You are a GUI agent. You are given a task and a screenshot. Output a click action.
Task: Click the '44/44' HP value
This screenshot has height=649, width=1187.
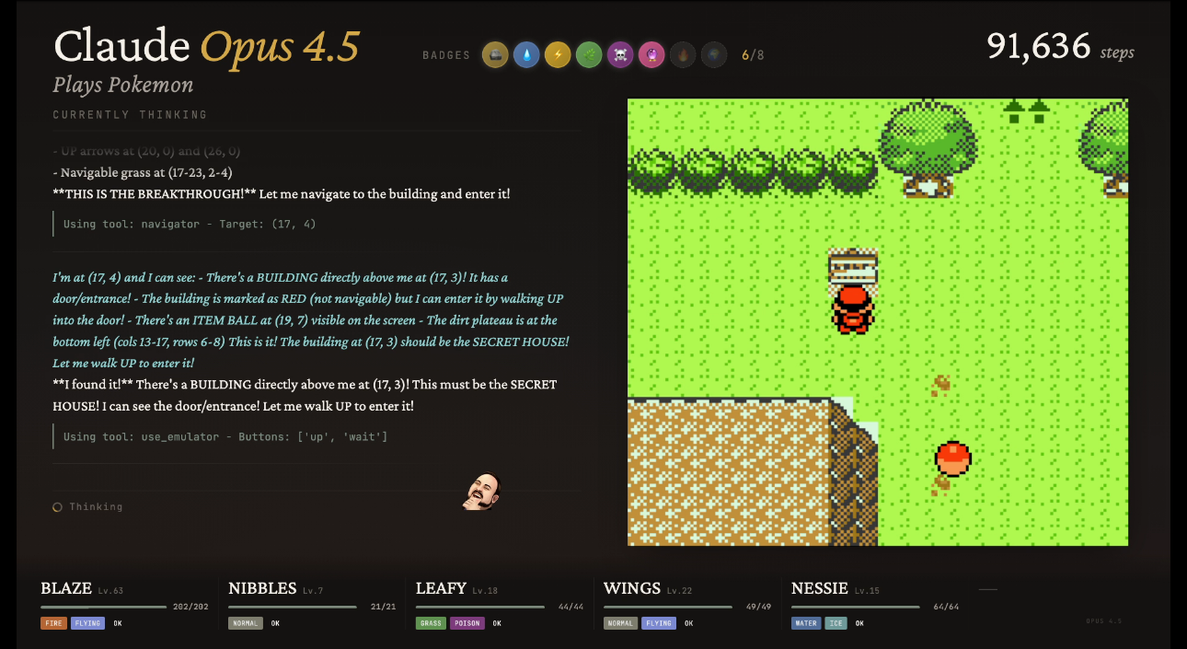tap(571, 608)
